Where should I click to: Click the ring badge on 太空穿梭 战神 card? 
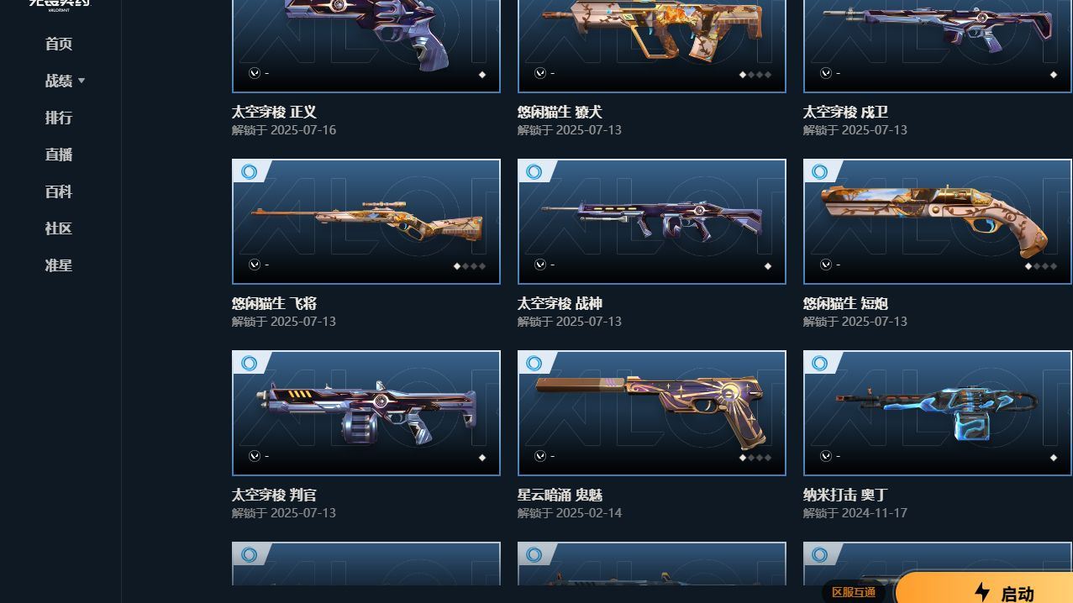(534, 171)
